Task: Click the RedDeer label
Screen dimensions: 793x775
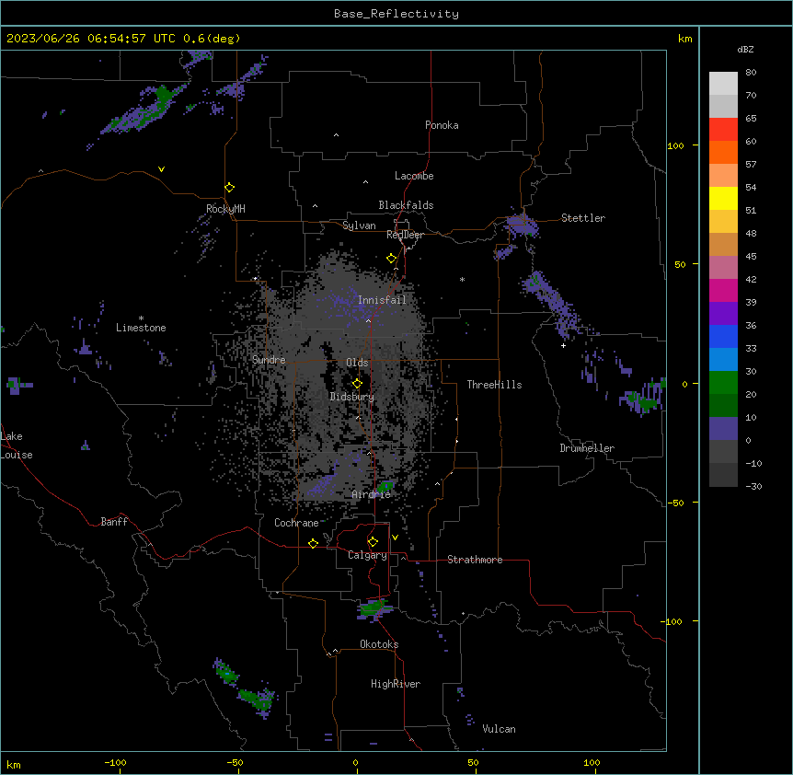Action: 405,235
